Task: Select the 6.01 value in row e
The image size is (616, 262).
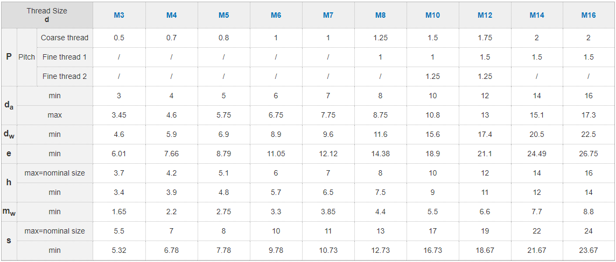Action: 119,154
